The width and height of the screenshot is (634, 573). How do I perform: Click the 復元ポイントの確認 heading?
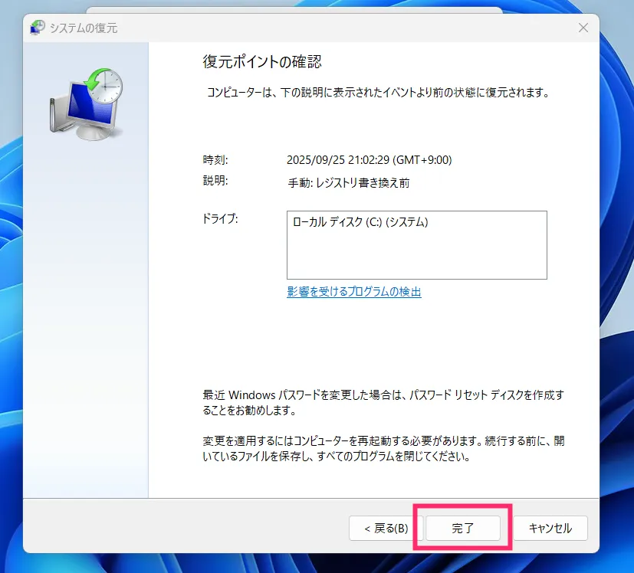[261, 61]
